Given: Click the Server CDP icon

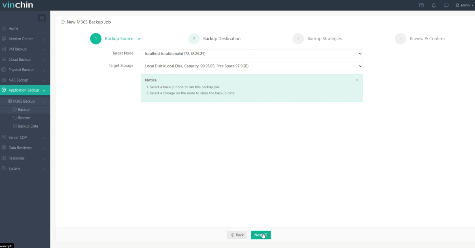Looking at the screenshot, I should 4,137.
